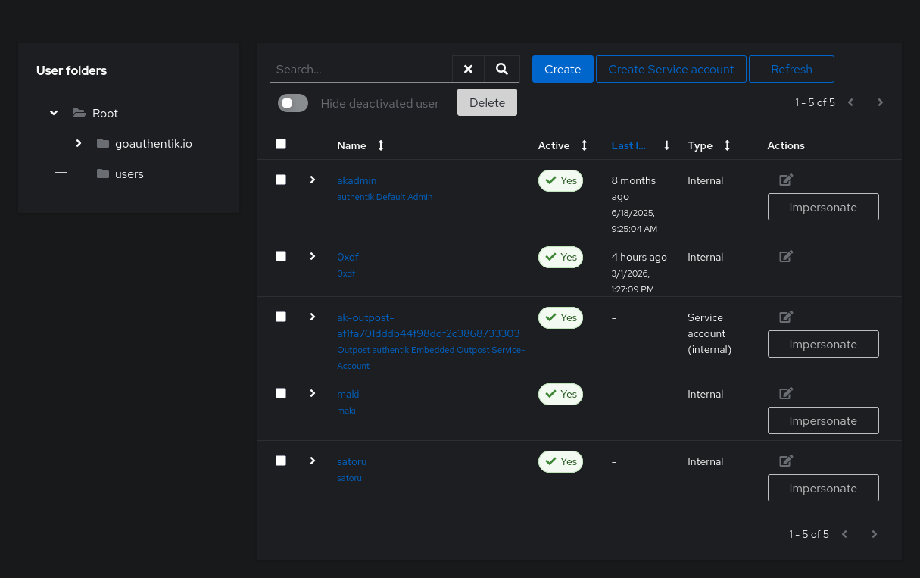Go to next page in top pagination

coord(880,102)
